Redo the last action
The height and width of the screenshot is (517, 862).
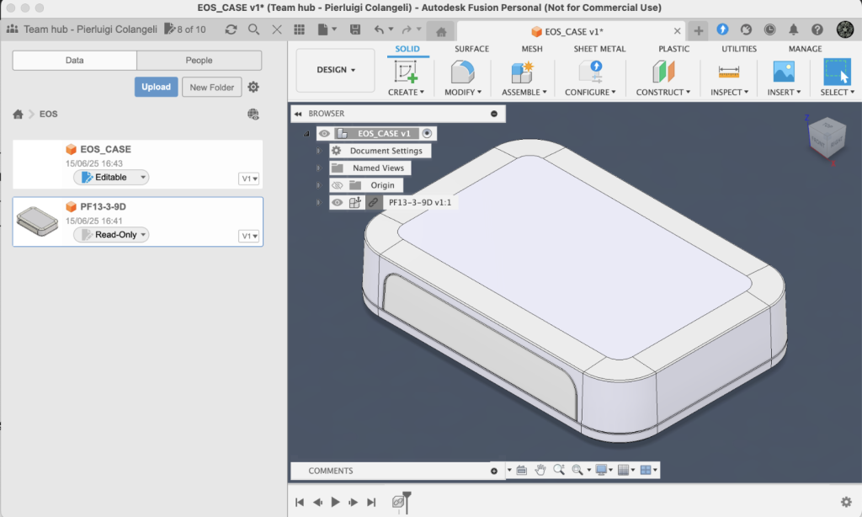[x=407, y=29]
